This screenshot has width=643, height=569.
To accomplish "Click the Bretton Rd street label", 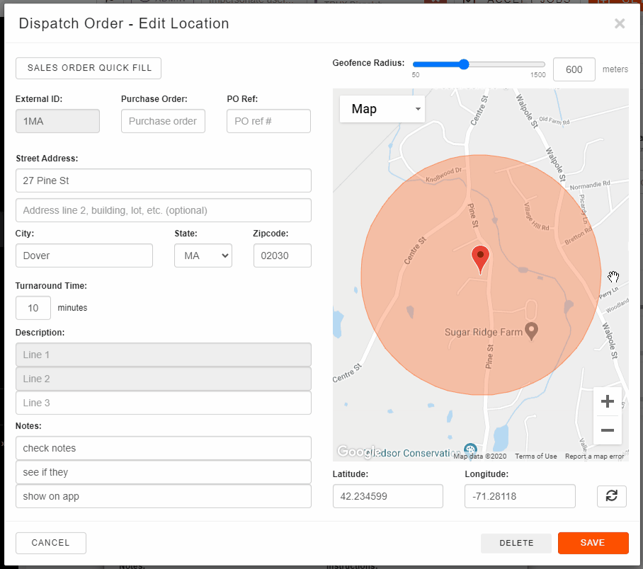I will pos(579,236).
